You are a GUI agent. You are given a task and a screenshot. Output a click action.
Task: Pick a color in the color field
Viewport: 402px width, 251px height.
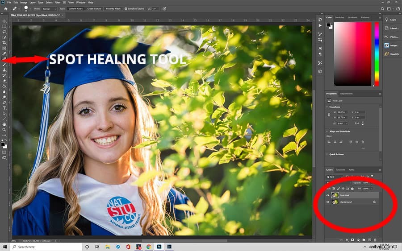pos(352,54)
